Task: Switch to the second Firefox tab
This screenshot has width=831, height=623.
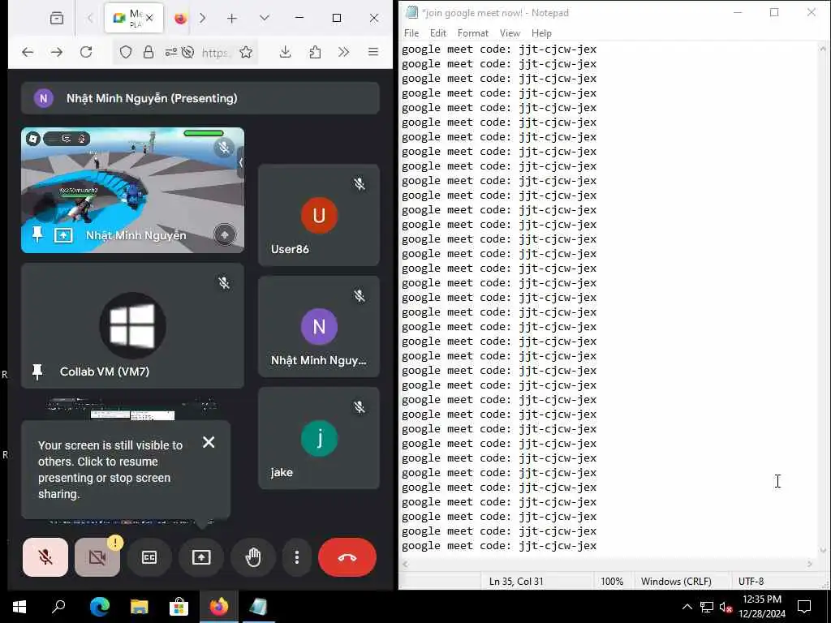Action: click(181, 19)
